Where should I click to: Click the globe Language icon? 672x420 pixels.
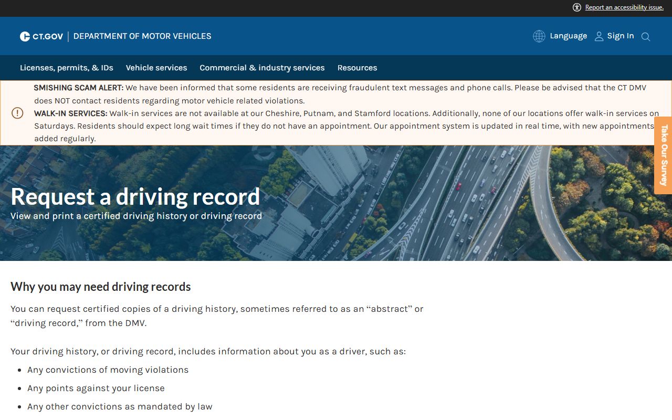539,36
